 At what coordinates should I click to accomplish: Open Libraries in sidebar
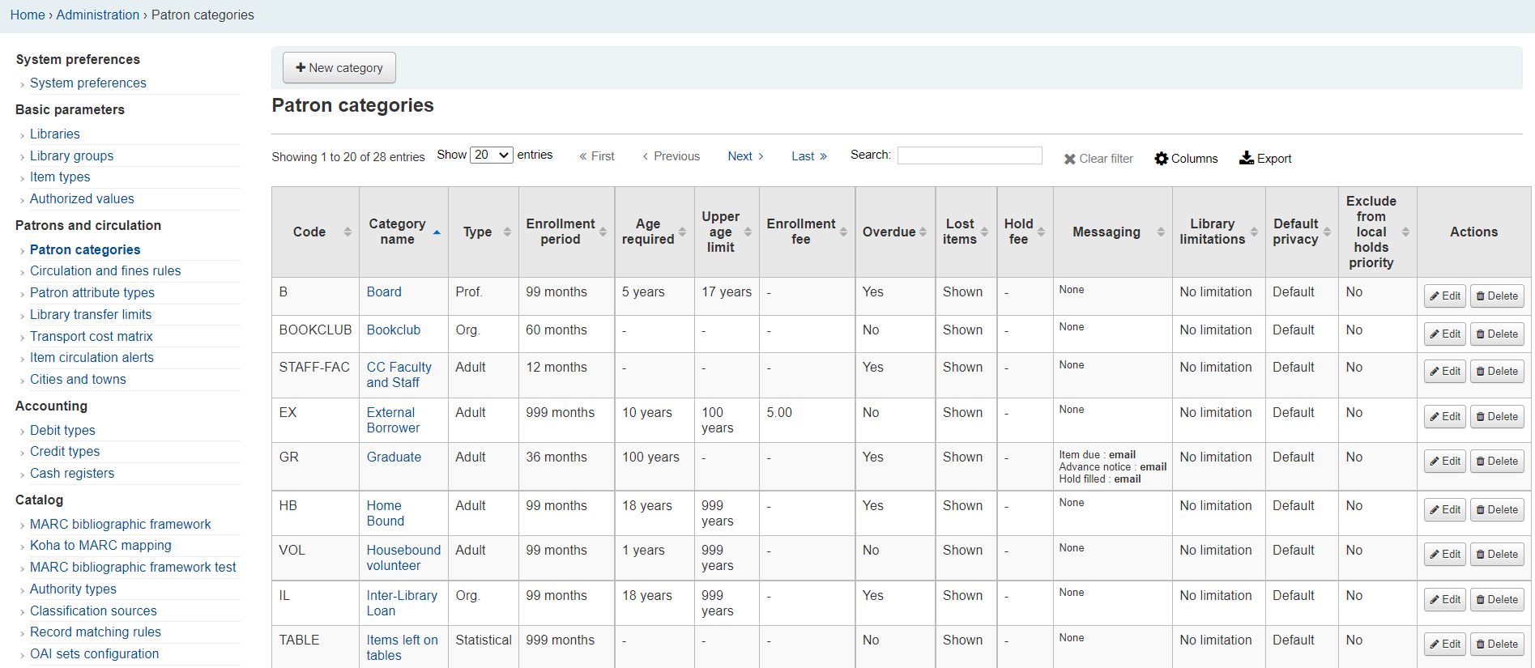(x=55, y=134)
